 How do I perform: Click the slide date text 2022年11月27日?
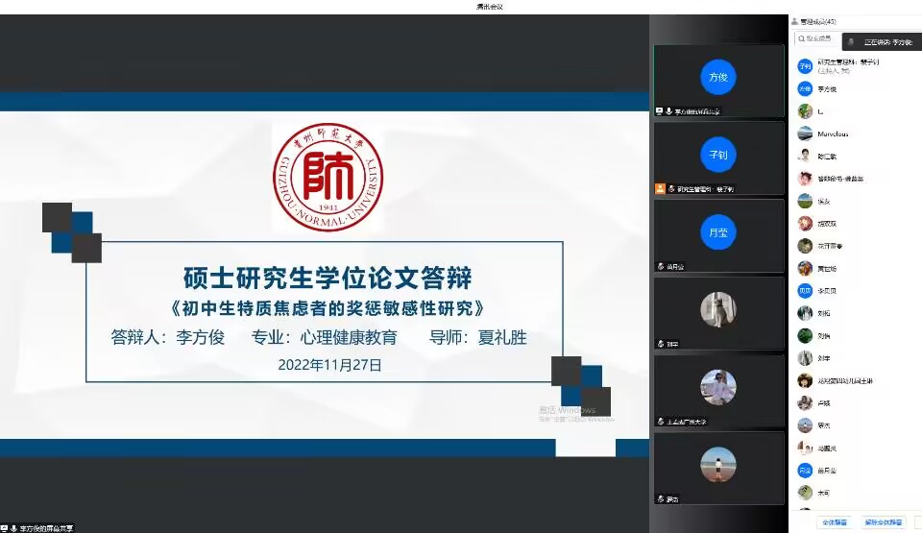point(329,365)
